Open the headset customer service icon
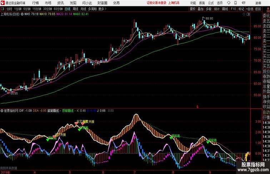Screen dimensions: 270x174 [229, 3]
